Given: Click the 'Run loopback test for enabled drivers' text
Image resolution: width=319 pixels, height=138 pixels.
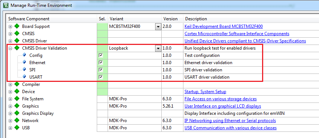Looking at the screenshot, I should tap(220, 49).
